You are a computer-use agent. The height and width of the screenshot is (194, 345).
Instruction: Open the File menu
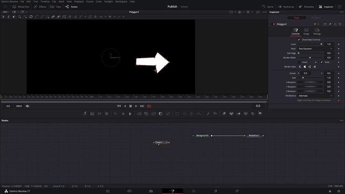22,2
